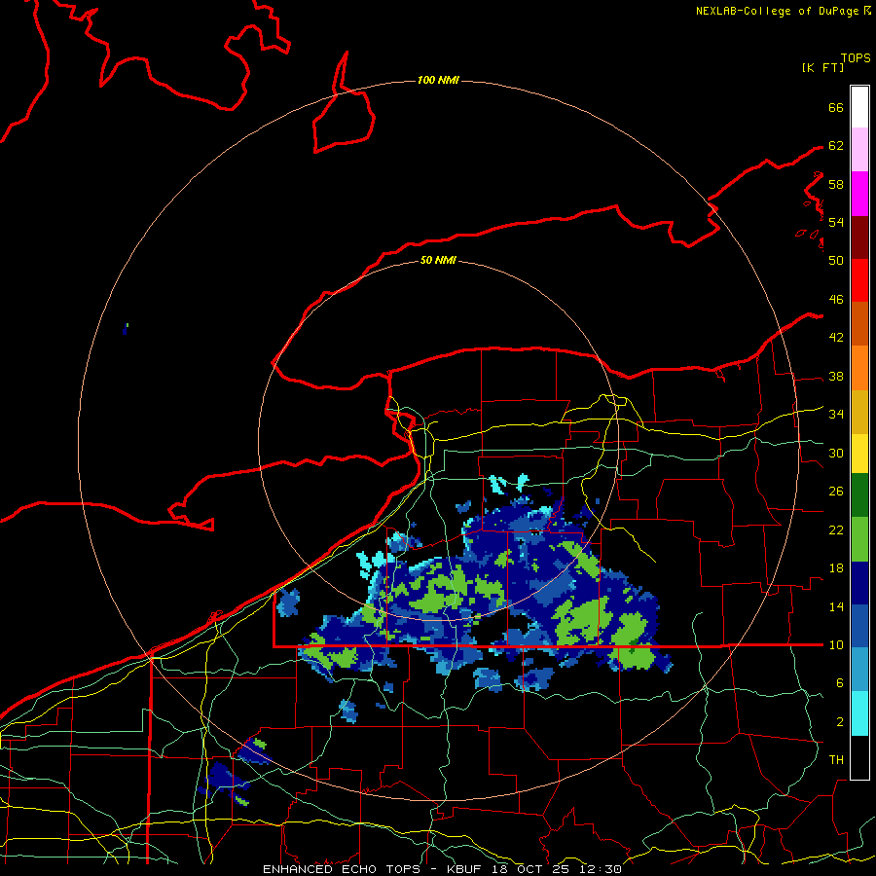Click the bright red swatch between 46 and 50
Viewport: 876px width, 876px height.
[859, 280]
